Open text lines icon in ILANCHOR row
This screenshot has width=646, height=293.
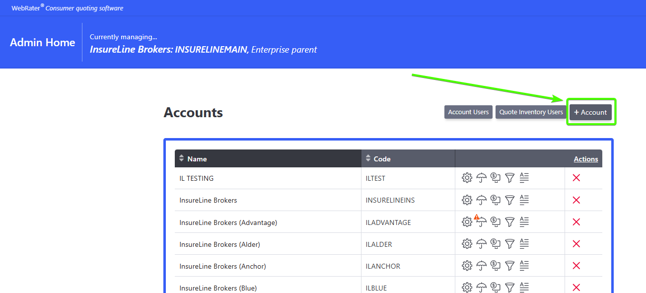point(524,265)
